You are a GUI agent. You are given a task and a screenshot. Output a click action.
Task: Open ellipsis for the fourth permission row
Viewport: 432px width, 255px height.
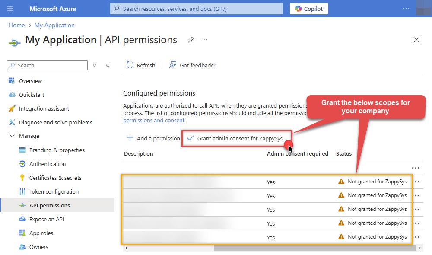pos(416,223)
